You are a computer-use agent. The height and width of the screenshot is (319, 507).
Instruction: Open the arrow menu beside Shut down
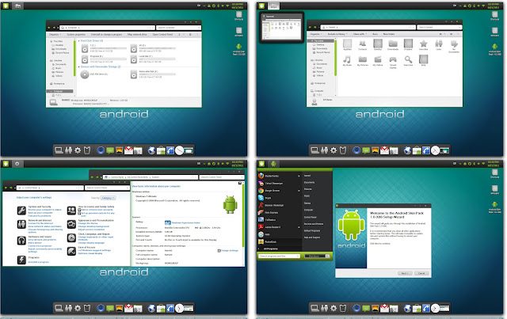pos(327,256)
